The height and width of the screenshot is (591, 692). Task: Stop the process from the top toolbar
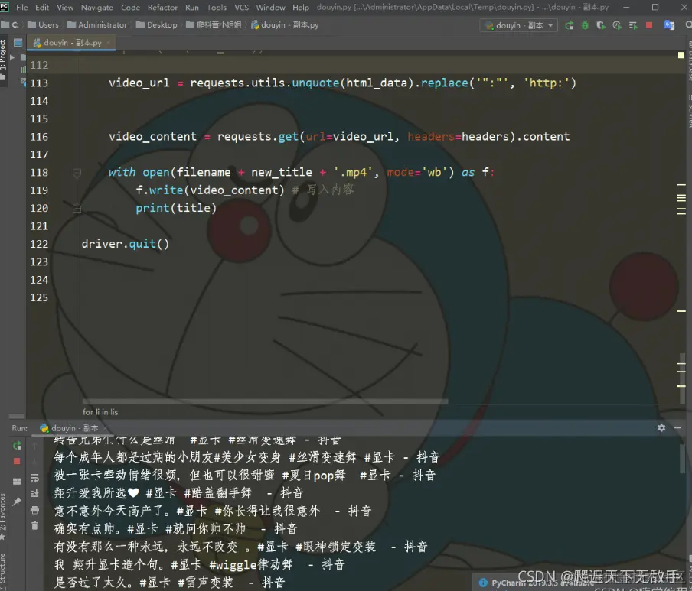(x=649, y=25)
